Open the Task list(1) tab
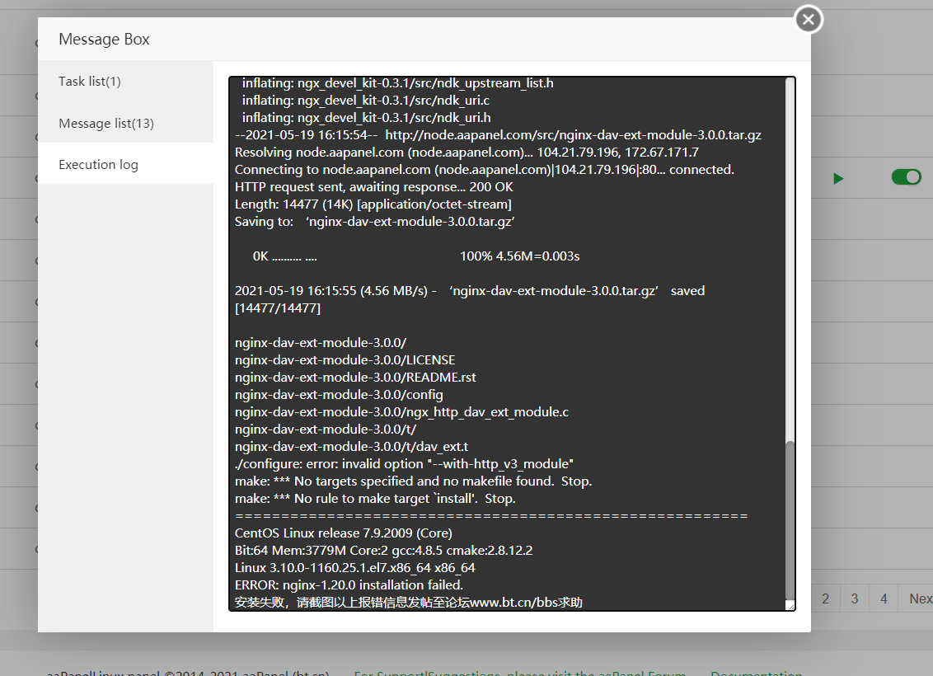The height and width of the screenshot is (676, 933). tap(89, 82)
